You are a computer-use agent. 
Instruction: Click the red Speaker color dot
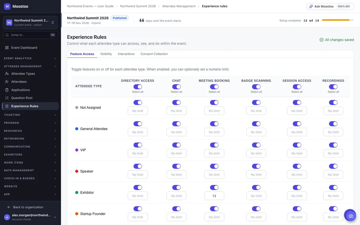(x=77, y=171)
